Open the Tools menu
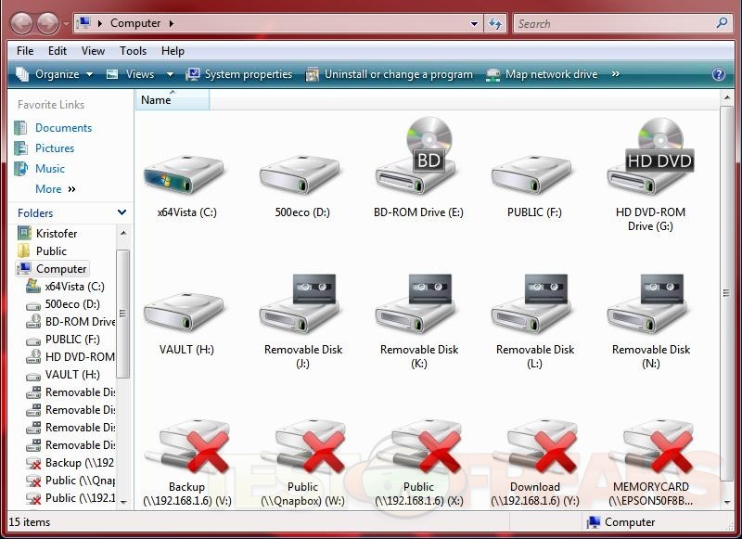The width and height of the screenshot is (742, 539). 133,51
